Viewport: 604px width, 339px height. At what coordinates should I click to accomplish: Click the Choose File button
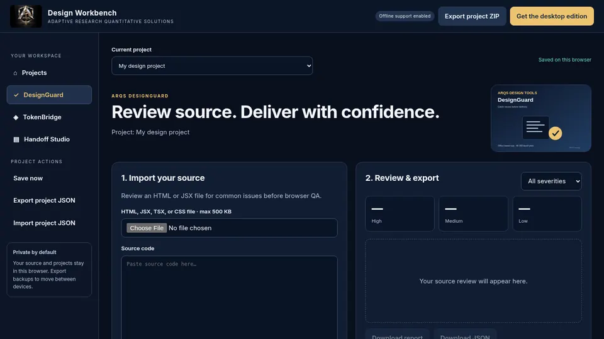147,228
